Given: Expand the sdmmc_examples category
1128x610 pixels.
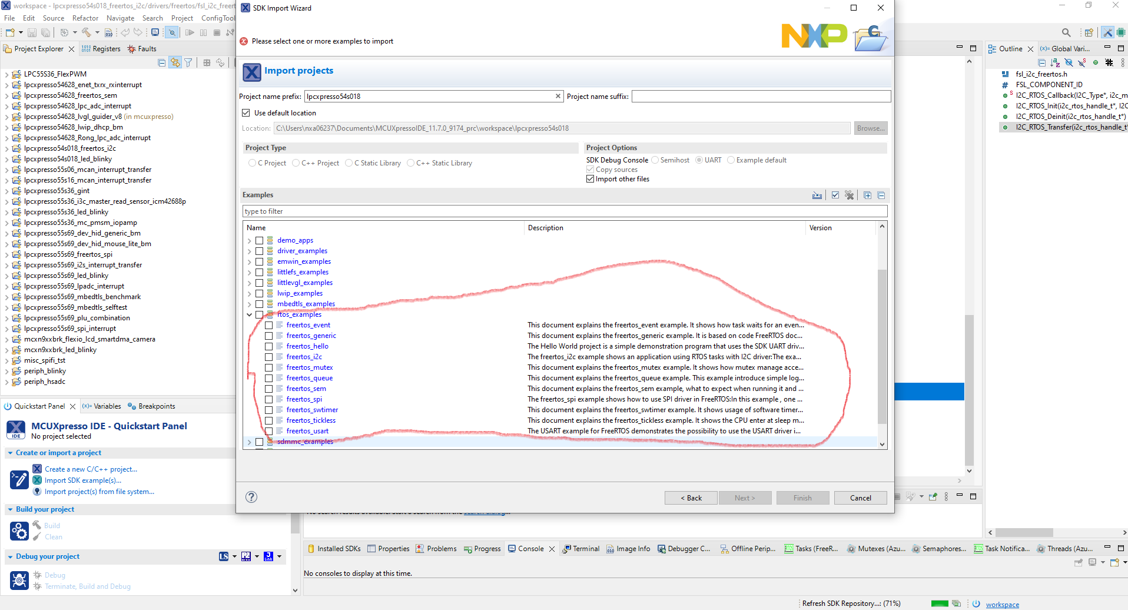Looking at the screenshot, I should [x=249, y=442].
